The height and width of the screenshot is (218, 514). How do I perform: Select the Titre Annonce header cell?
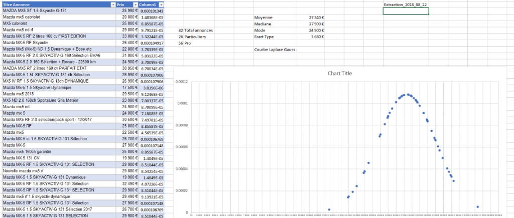click(59, 5)
